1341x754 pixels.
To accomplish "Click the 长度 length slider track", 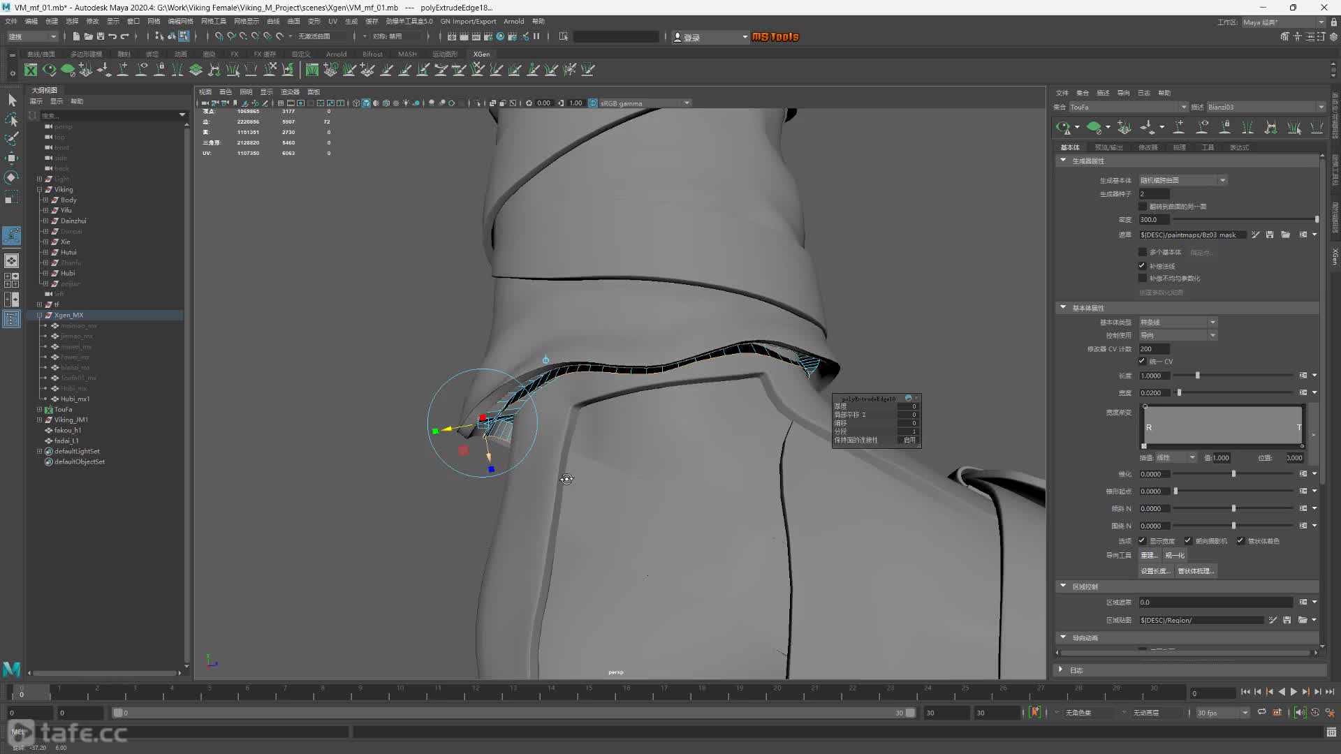I will point(1233,376).
